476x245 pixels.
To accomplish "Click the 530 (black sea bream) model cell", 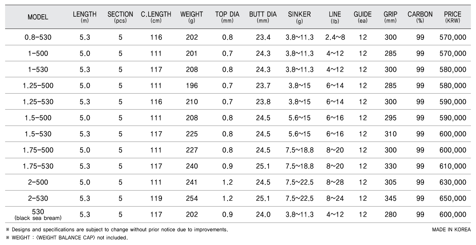I will point(38,214).
